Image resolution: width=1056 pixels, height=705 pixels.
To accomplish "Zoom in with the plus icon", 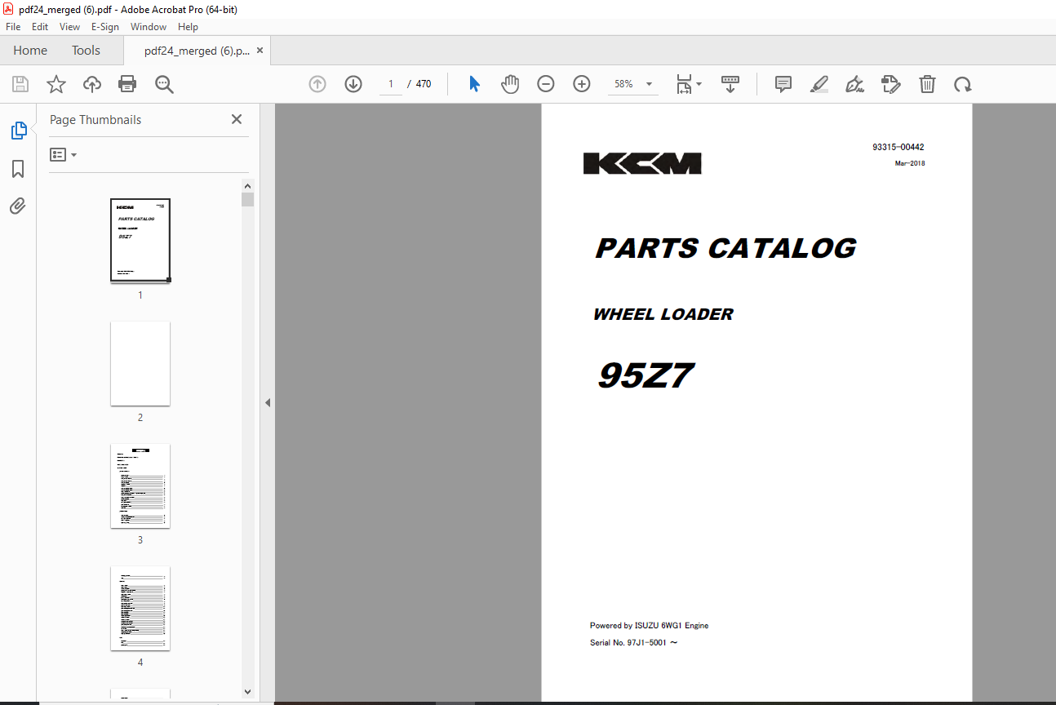I will click(x=582, y=84).
